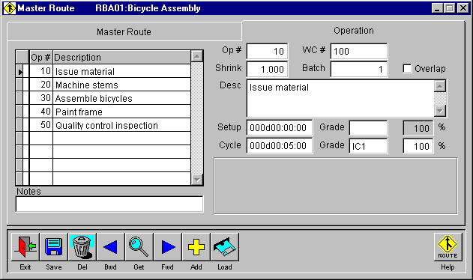Click the WC # field showing 100
Image resolution: width=473 pixels, height=280 pixels.
(358, 51)
